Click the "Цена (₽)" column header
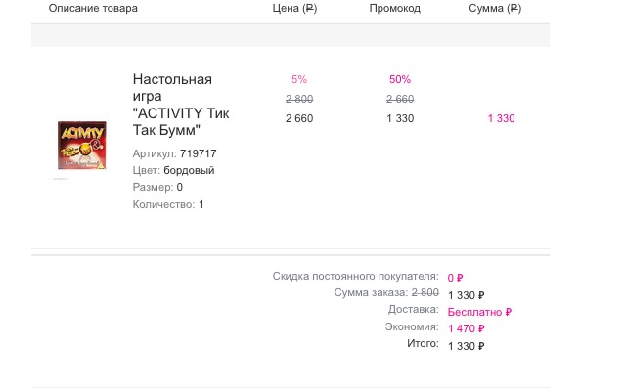 (294, 8)
